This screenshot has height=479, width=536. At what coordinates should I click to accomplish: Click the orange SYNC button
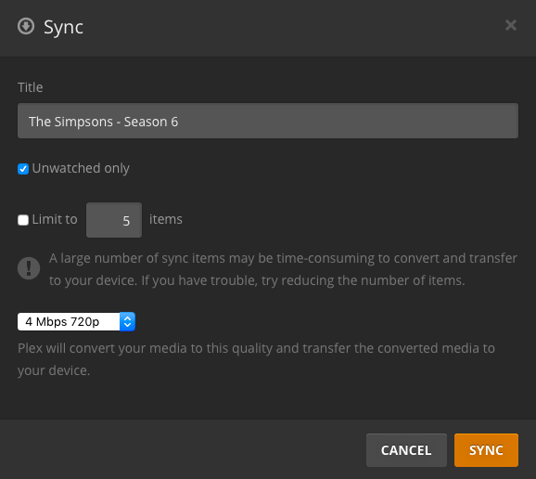click(486, 450)
